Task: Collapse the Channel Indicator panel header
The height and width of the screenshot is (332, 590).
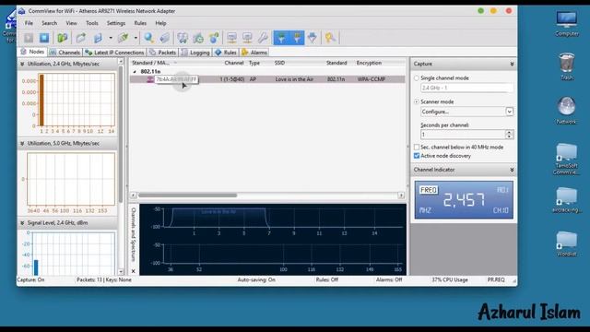Action: 512,170
